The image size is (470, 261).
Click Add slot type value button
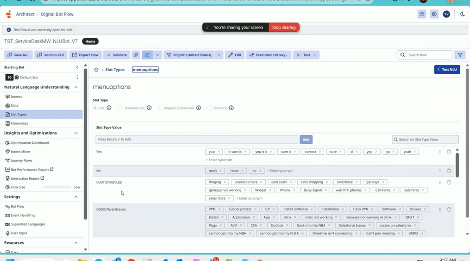tap(306, 140)
